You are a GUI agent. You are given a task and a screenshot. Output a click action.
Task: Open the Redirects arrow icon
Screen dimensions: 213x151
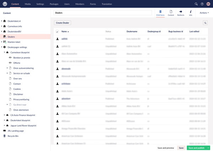point(181,13)
